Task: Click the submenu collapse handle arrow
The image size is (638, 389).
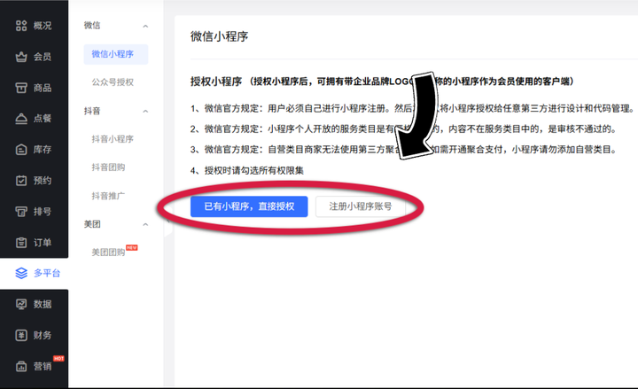Action: pos(167,222)
